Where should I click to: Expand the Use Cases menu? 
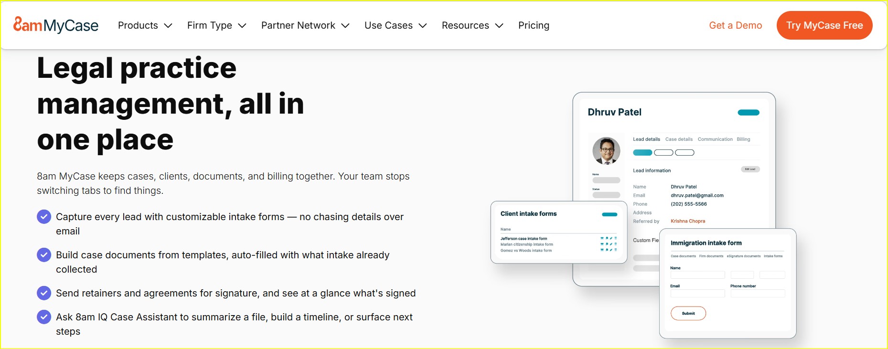396,25
